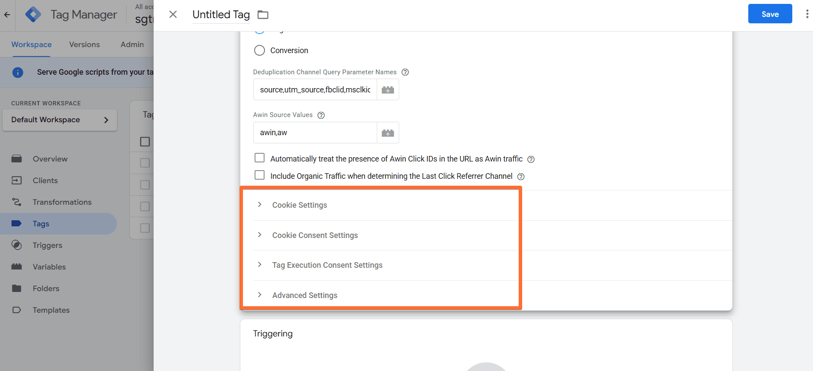Check Include Organic Traffic for Last Click Referrer
813x371 pixels.
(x=259, y=175)
